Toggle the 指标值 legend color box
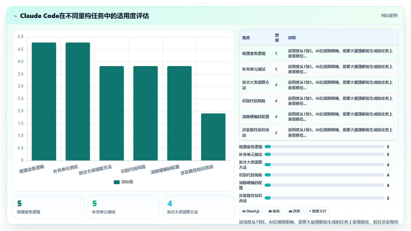 coord(117,182)
